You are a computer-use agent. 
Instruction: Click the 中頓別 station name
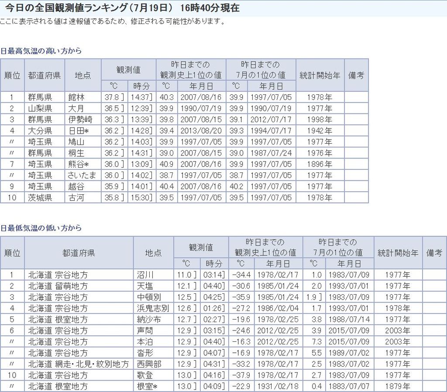pos(149,297)
